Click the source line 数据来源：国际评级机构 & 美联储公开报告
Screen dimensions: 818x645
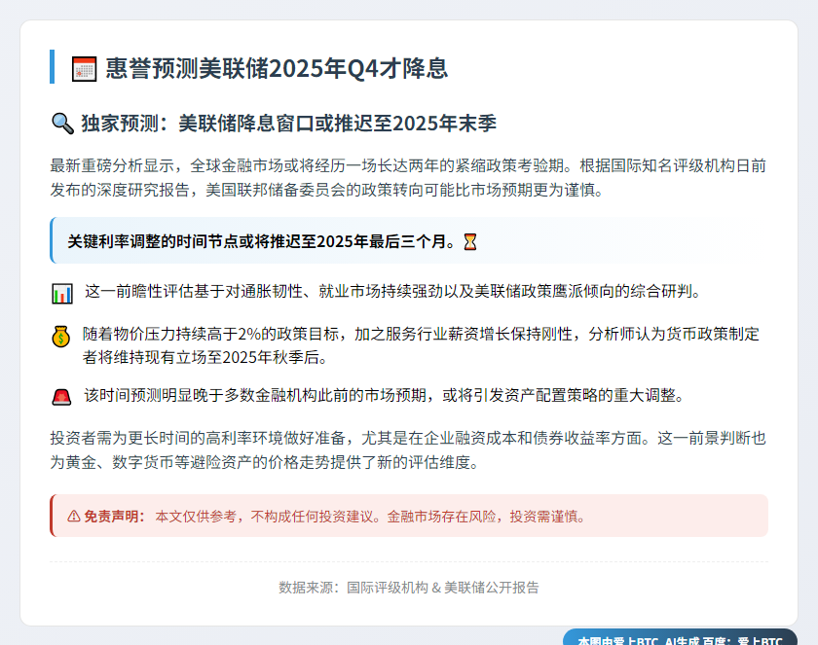point(408,588)
